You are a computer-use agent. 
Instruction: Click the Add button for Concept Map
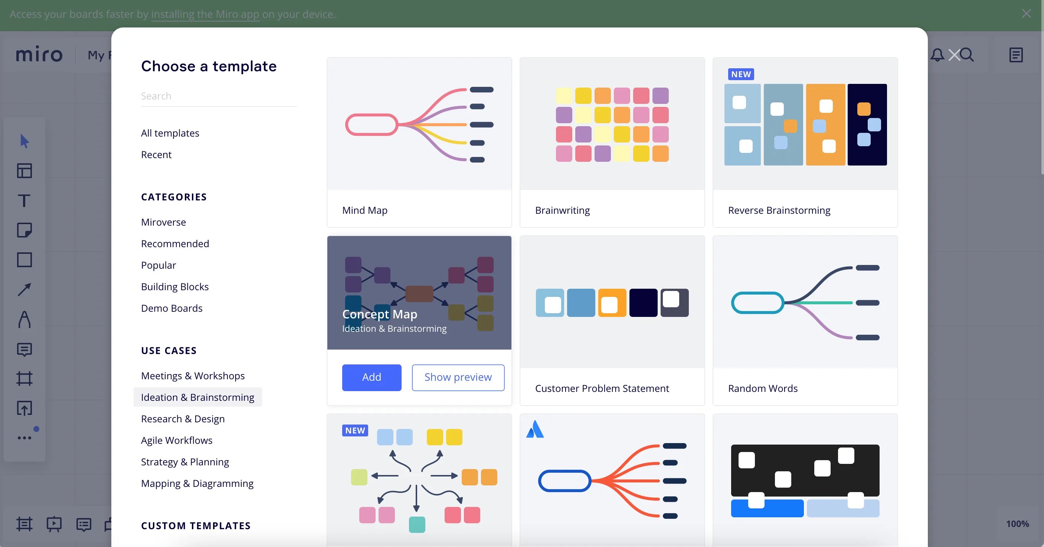[x=371, y=377]
